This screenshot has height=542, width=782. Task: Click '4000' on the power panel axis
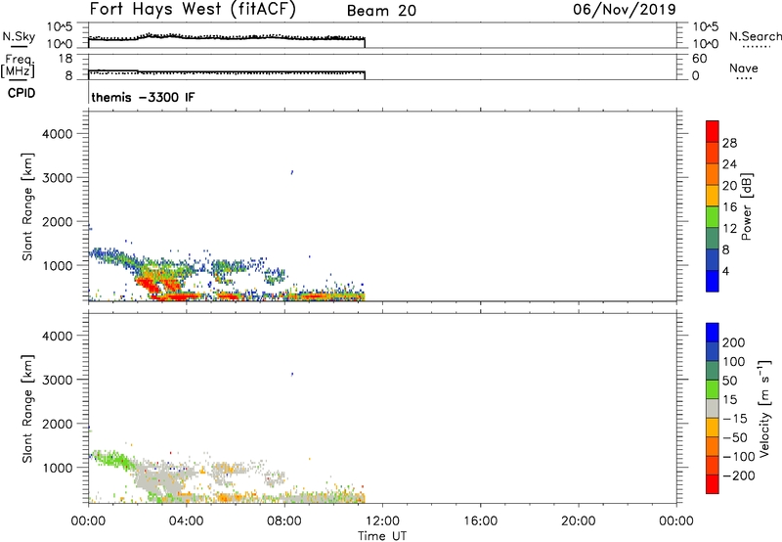coord(58,134)
